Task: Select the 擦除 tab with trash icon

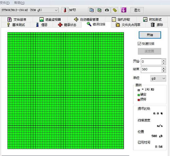Action: (157, 25)
